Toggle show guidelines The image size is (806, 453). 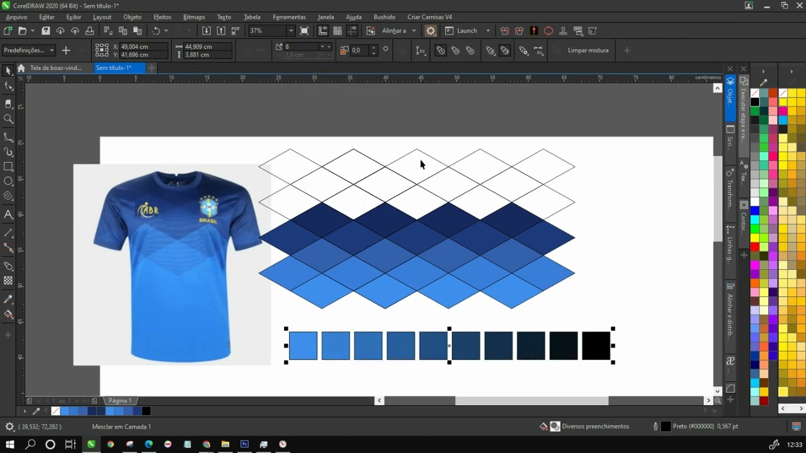pos(353,30)
